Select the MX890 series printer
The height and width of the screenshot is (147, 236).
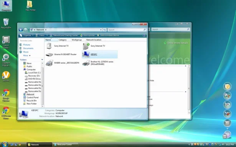(x=62, y=63)
